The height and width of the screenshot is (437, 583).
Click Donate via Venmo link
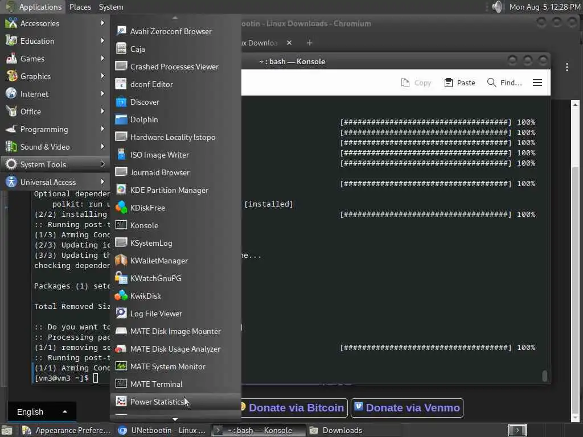point(407,407)
